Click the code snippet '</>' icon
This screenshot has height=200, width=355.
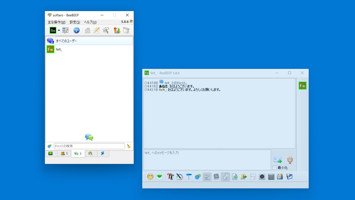point(253,177)
